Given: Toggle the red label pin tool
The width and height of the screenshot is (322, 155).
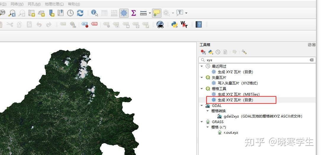Looking at the screenshot, I should (85, 25).
